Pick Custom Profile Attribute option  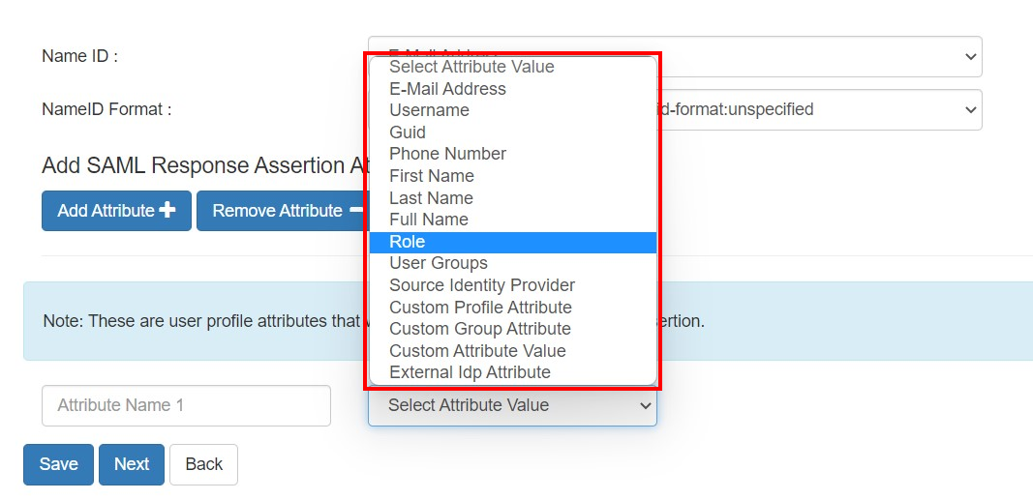point(512,308)
